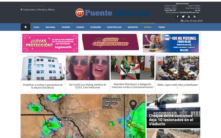Image resolution: width=221 pixels, height=138 pixels.
Task: Click the calendar icon by the date
Action: pos(182,21)
